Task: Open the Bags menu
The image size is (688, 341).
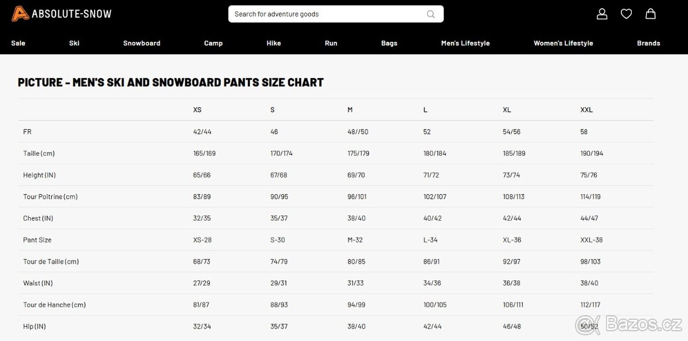Action: [x=389, y=43]
